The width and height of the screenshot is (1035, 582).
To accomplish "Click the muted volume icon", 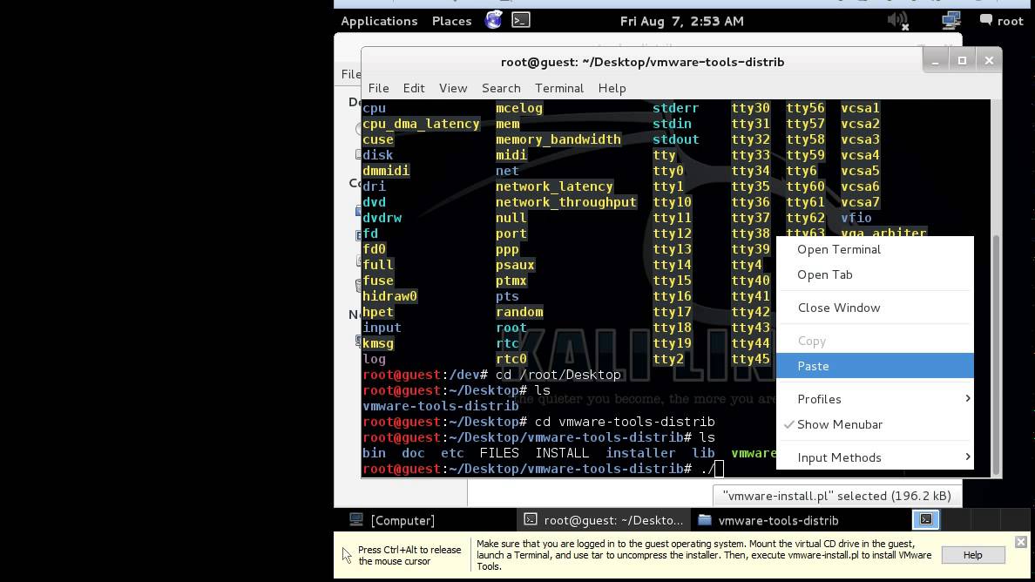I will pos(897,20).
